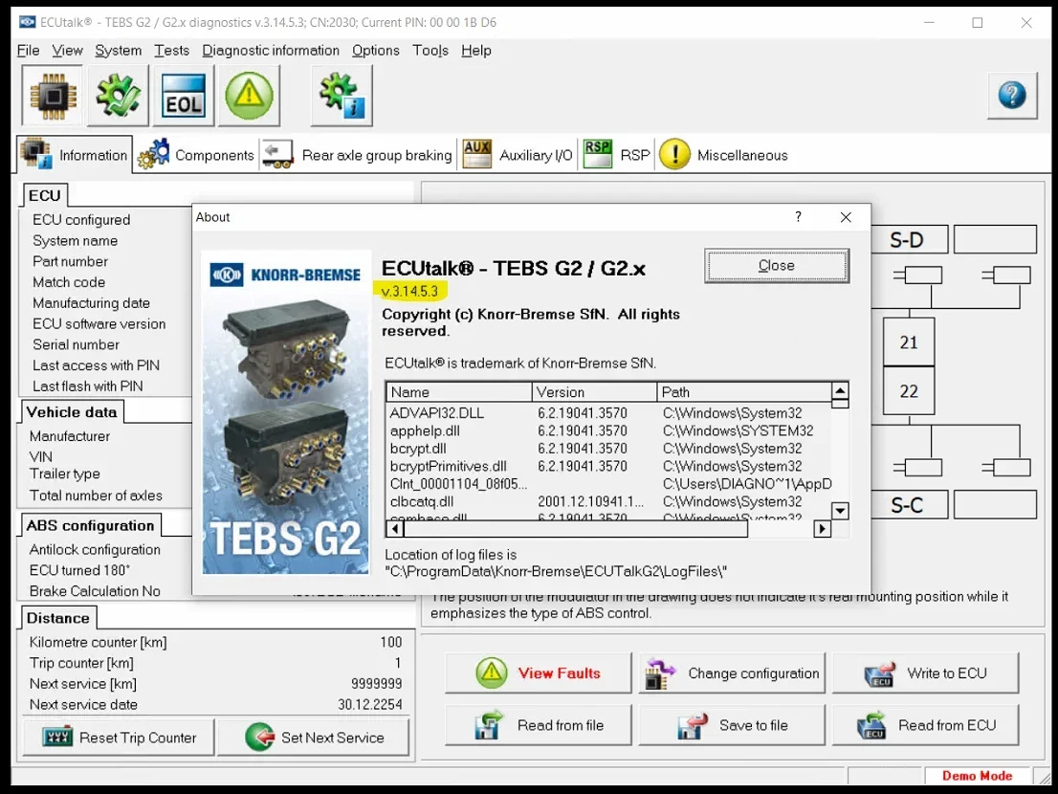1058x794 pixels.
Task: Open the EOL test toolbar icon
Action: (x=184, y=97)
